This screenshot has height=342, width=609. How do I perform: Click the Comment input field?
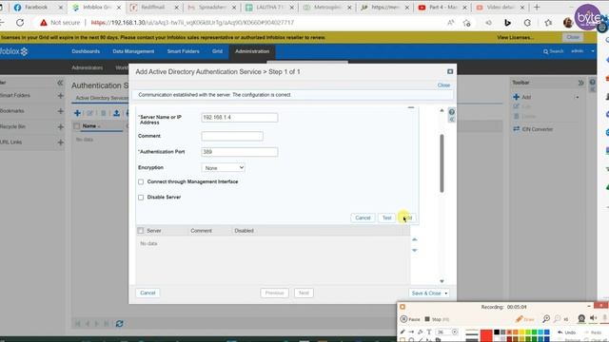coord(232,136)
